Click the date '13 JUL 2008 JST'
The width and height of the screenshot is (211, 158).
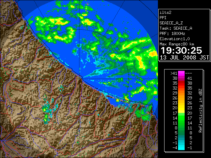point(184,58)
